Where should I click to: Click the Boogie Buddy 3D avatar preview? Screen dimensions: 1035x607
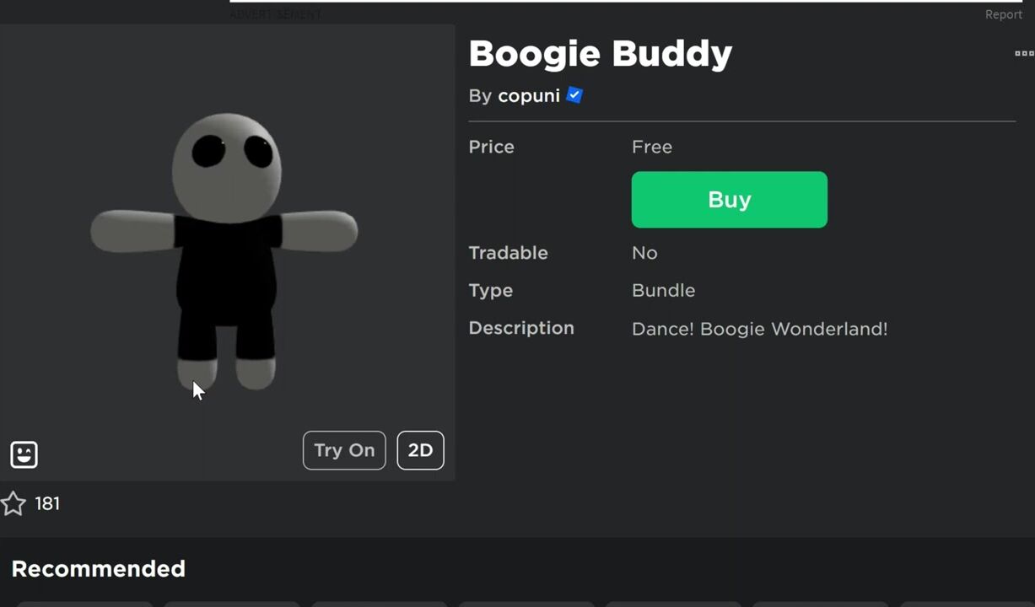pos(227,252)
